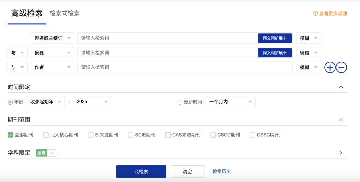Click the 作者 row search input field

click(185, 67)
